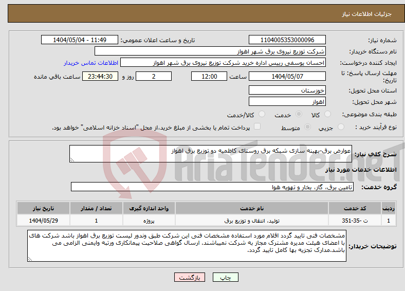Click the تعداد / مقدار column header
Viewport: 405px width, 291px height.
tap(96, 208)
